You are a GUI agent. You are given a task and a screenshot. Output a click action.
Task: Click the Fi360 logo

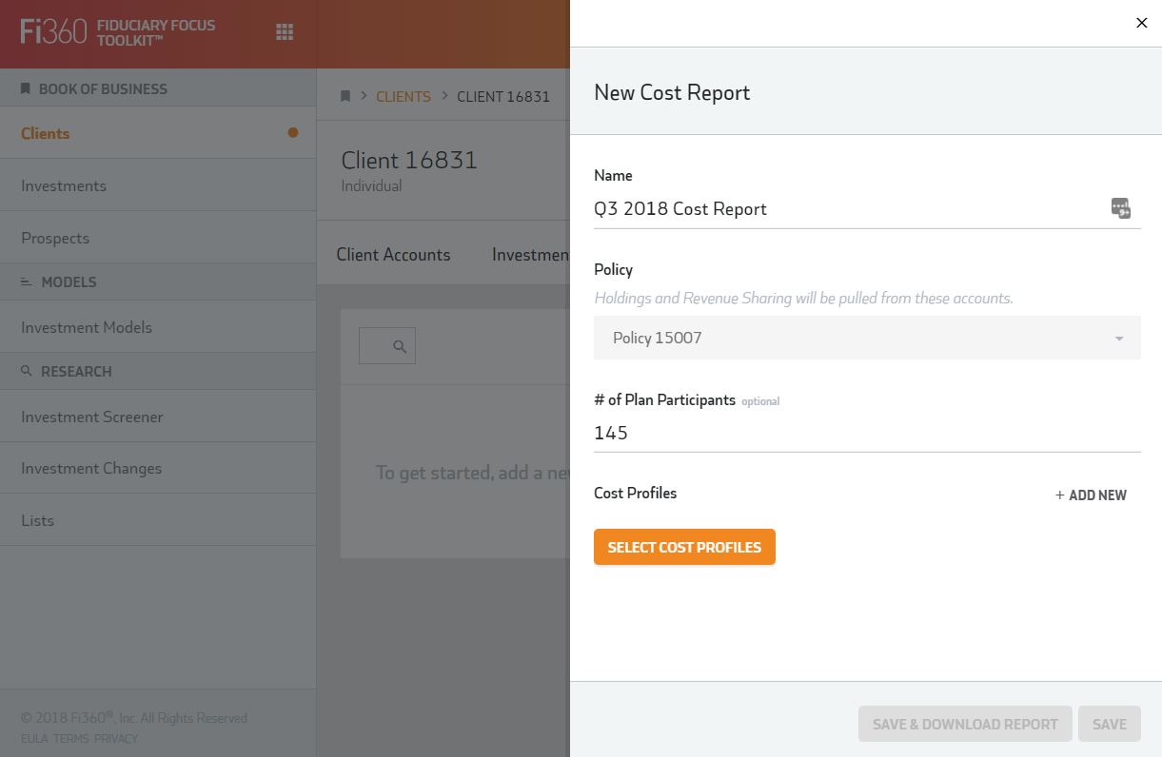[54, 32]
